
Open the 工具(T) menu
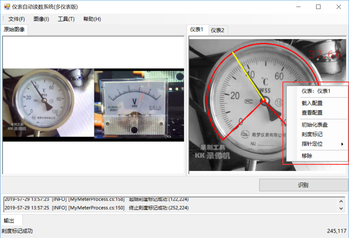(x=66, y=19)
